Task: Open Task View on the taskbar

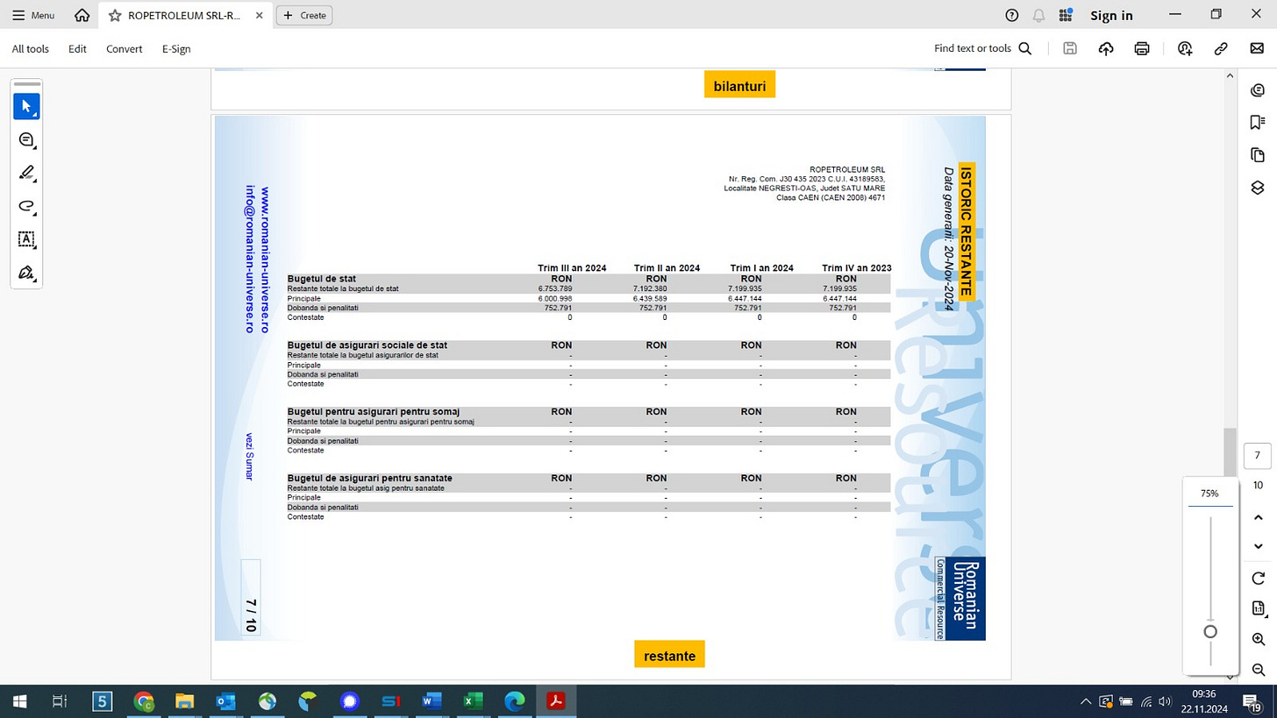Action: pyautogui.click(x=60, y=700)
